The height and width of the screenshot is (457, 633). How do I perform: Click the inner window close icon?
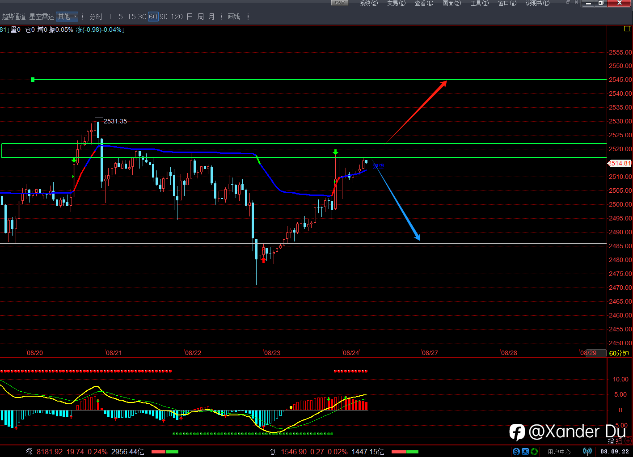(x=576, y=2)
